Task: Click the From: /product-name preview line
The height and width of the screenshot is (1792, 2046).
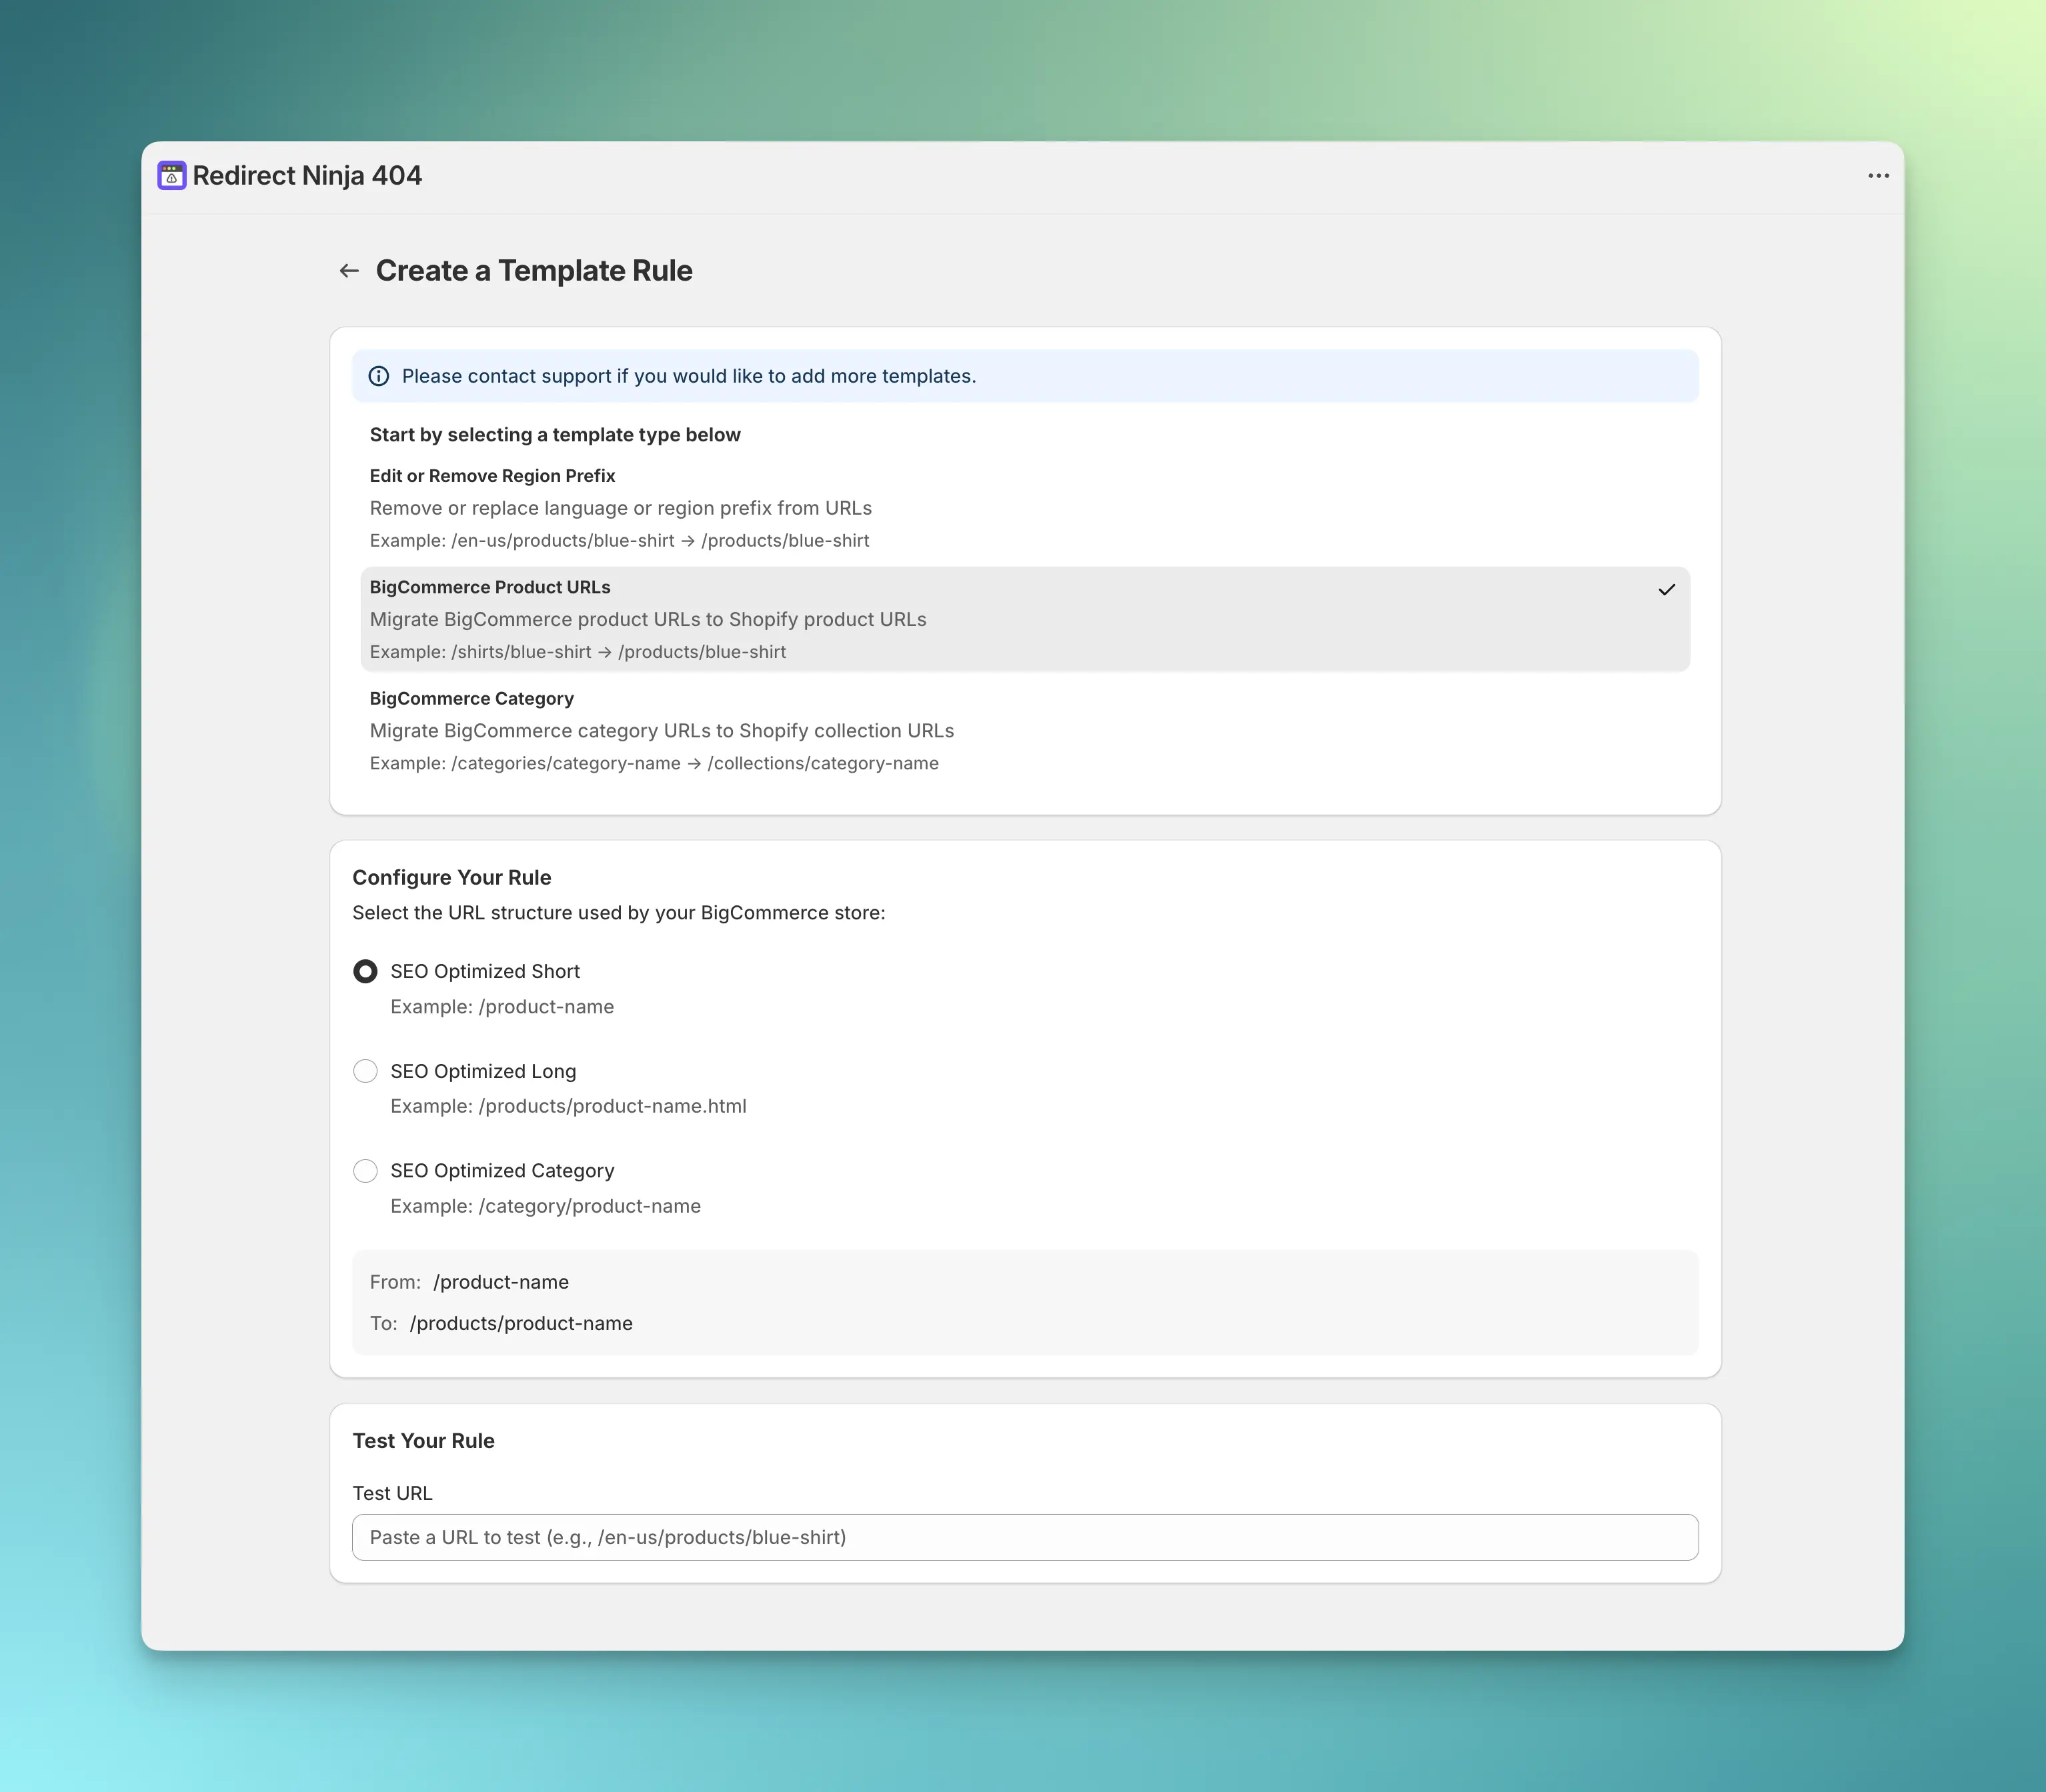Action: (x=469, y=1282)
